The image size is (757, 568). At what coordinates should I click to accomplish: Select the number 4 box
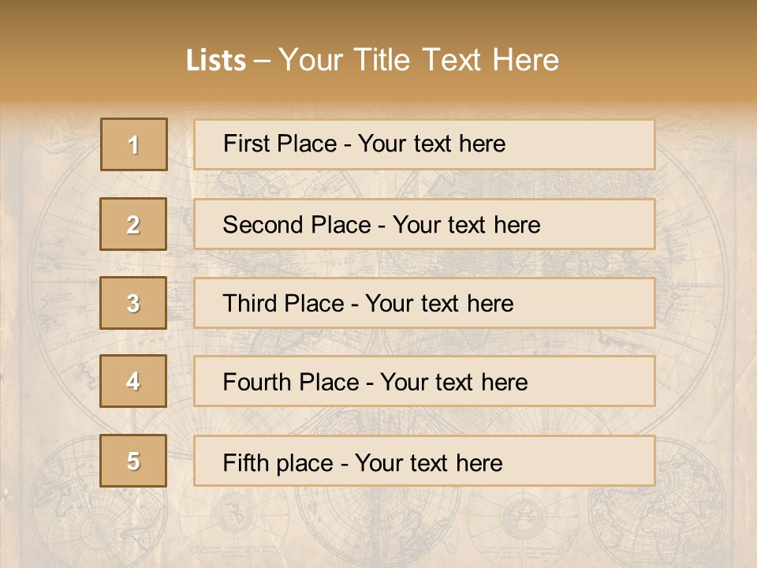point(133,381)
